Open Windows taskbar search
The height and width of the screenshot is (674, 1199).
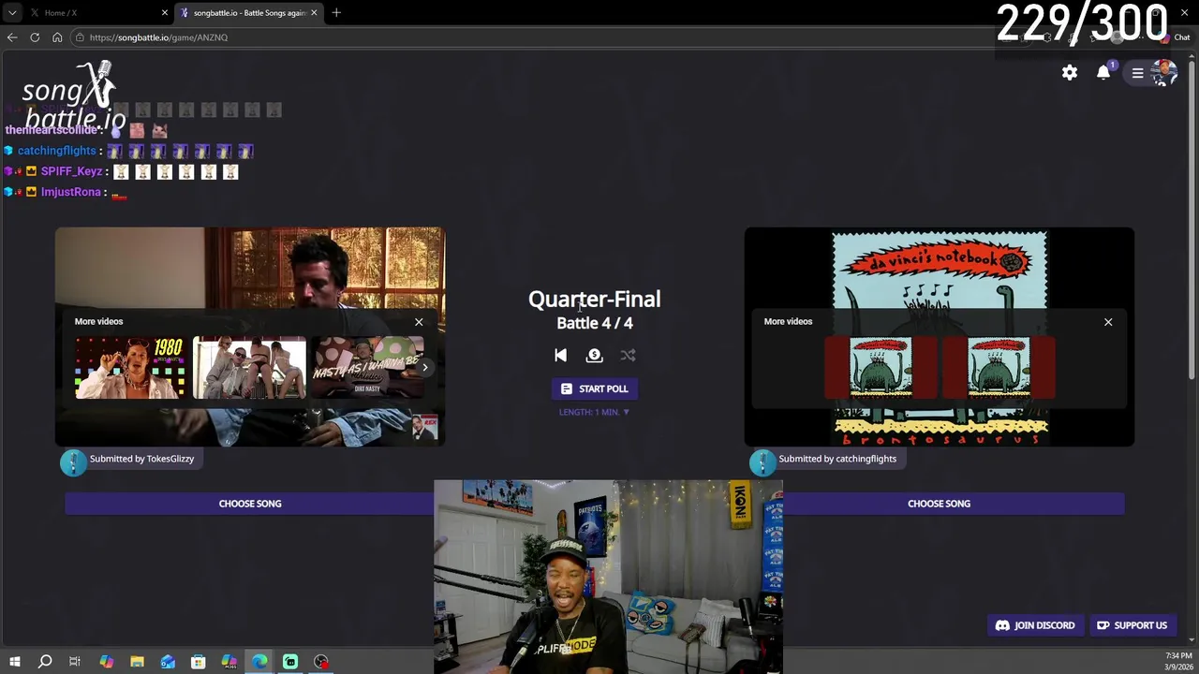tap(45, 662)
